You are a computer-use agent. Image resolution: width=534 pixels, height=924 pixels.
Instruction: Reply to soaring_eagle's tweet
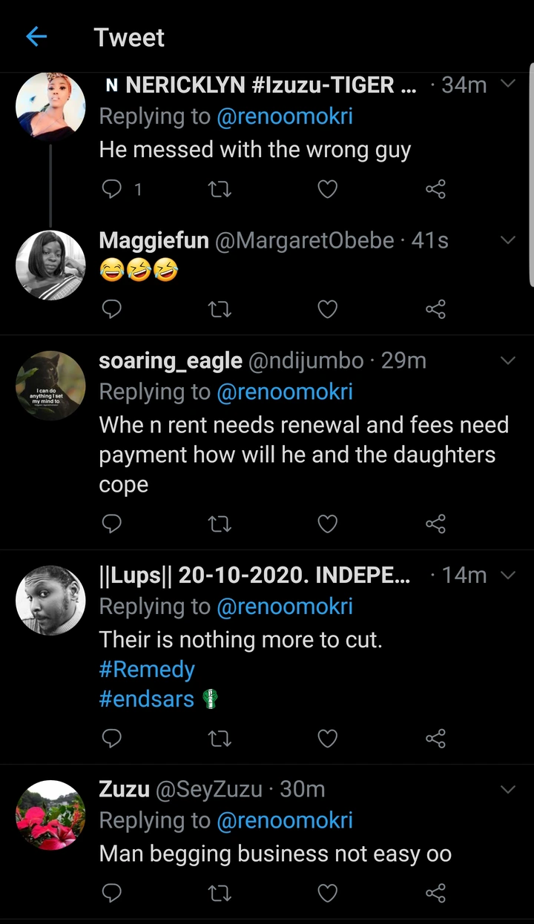111,524
